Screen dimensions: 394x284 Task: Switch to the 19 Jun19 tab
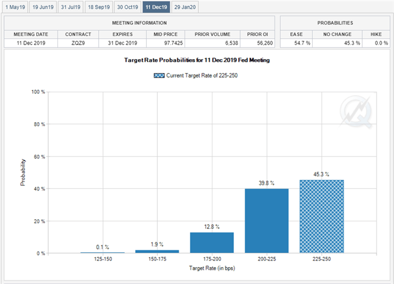pos(43,6)
